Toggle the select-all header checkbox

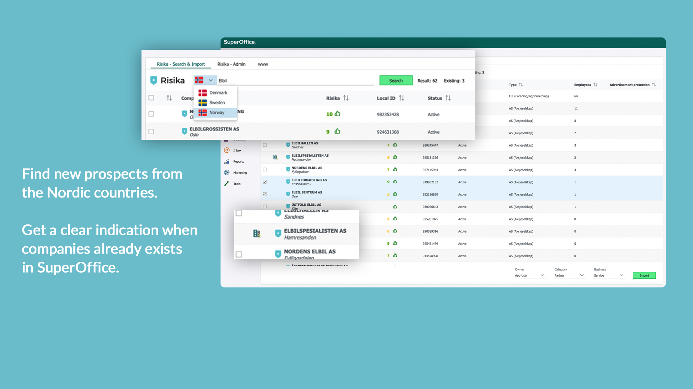[151, 98]
